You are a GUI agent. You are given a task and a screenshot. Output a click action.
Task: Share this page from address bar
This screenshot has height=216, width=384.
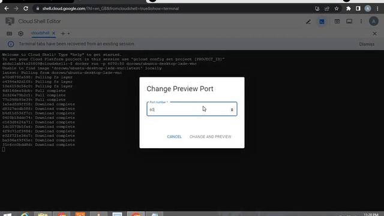point(327,8)
